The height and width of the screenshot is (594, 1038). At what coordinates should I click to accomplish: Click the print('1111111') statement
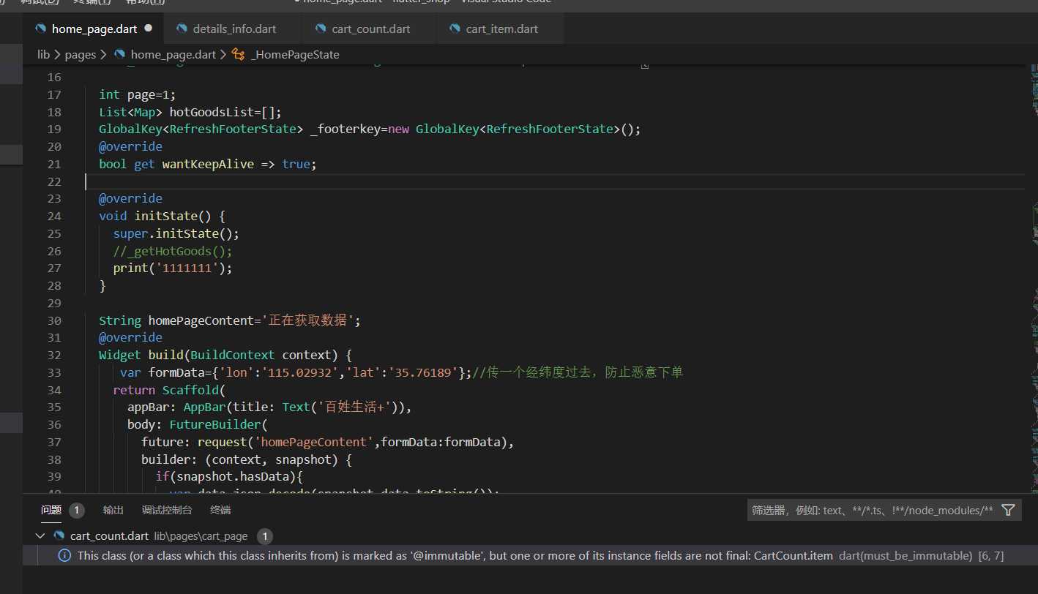click(173, 268)
